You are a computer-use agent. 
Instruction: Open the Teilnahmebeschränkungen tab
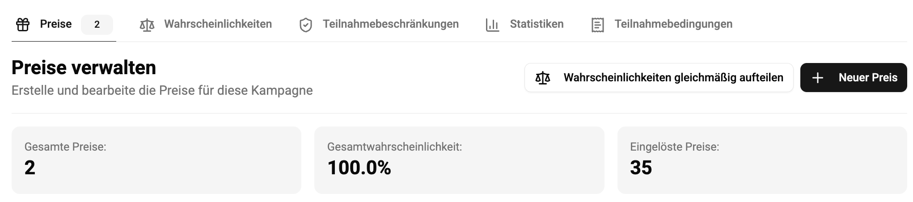[391, 24]
